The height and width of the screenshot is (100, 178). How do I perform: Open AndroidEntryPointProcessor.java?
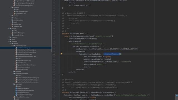(26, 52)
